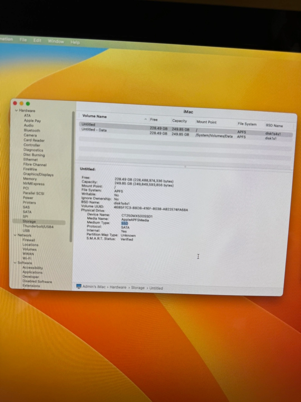The image size is (301, 402).
Task: Select FireWire in the sidebar
Action: tap(30, 169)
